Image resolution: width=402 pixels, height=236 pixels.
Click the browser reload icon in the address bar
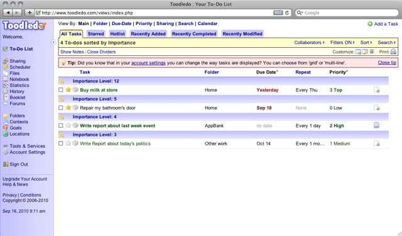287,13
